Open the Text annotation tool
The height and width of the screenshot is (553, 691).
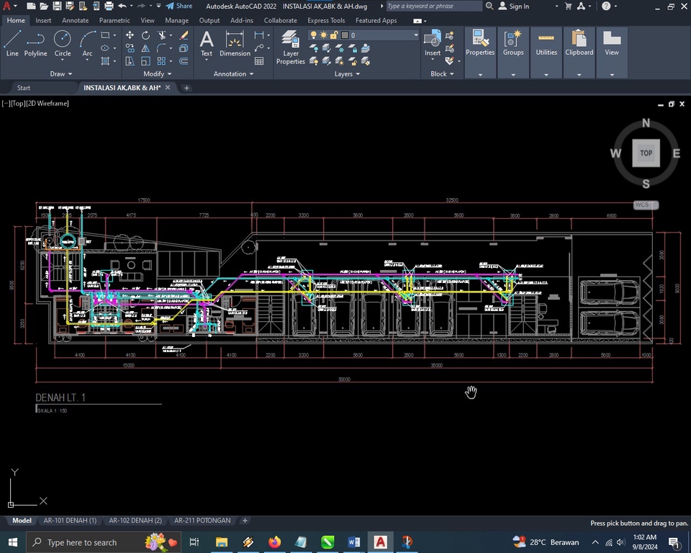point(207,43)
